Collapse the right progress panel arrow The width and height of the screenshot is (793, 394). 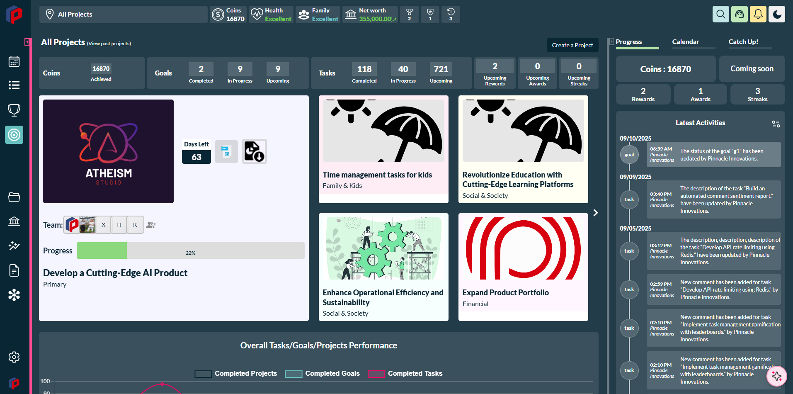click(611, 41)
